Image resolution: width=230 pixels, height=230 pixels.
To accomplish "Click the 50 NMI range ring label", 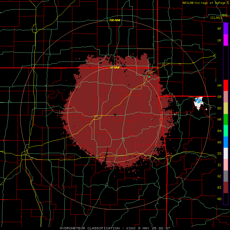I will point(115,67).
